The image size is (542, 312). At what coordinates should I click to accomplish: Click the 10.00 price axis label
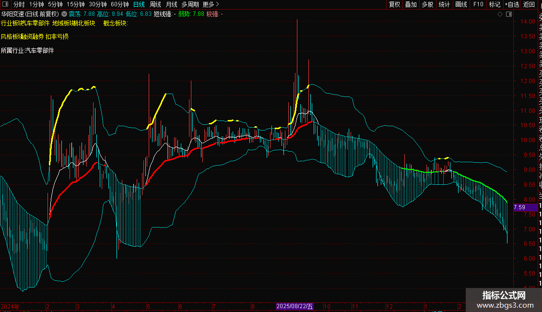(528, 140)
